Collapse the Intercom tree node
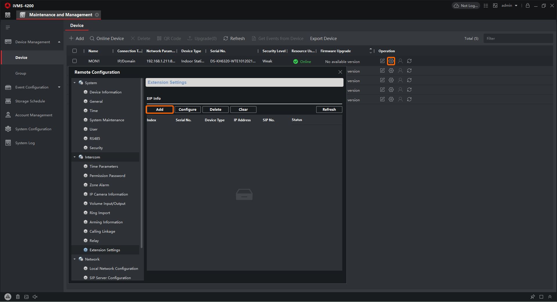The width and height of the screenshot is (557, 302). point(75,157)
